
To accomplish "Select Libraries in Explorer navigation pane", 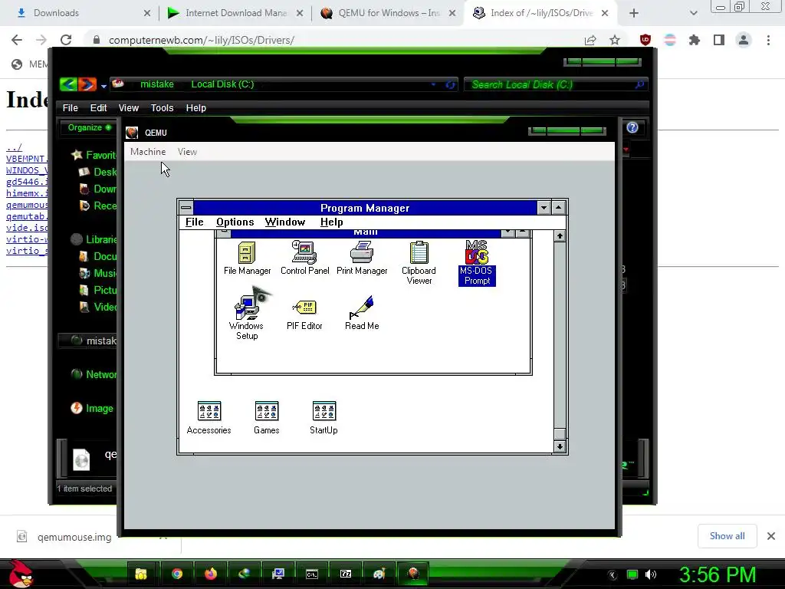I will 94,239.
